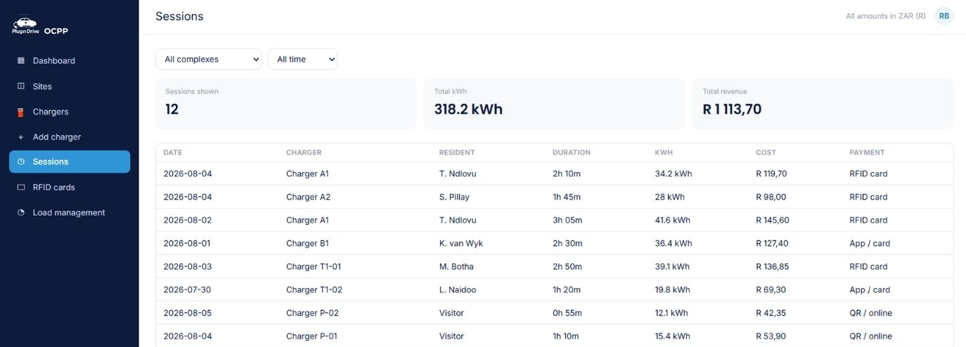The width and height of the screenshot is (966, 347).
Task: Click the 41.6 kWh cell
Action: coord(672,220)
